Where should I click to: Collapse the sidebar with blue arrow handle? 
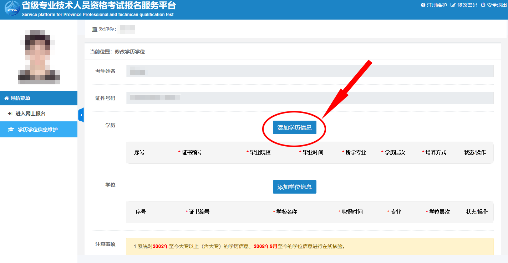[81, 115]
